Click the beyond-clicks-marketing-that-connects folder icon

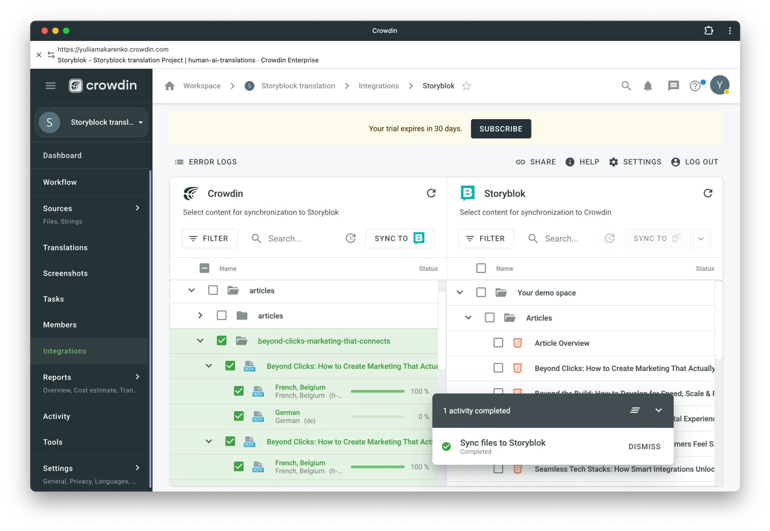[241, 341]
